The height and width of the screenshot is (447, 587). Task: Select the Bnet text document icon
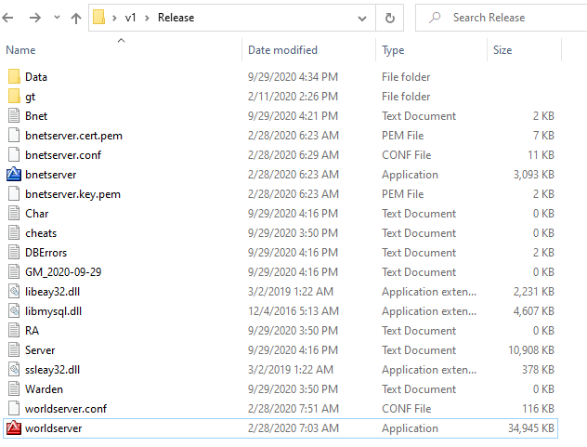click(x=14, y=115)
